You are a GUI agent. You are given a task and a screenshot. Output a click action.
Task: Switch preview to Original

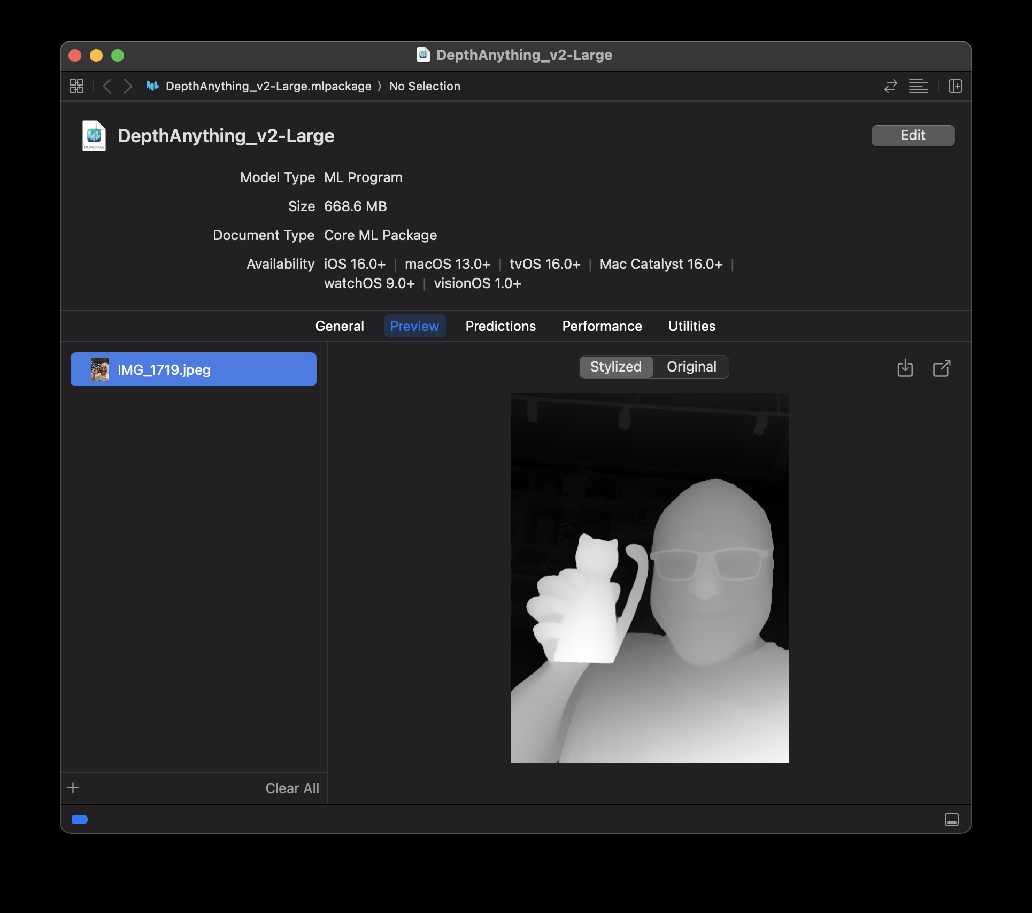point(691,367)
